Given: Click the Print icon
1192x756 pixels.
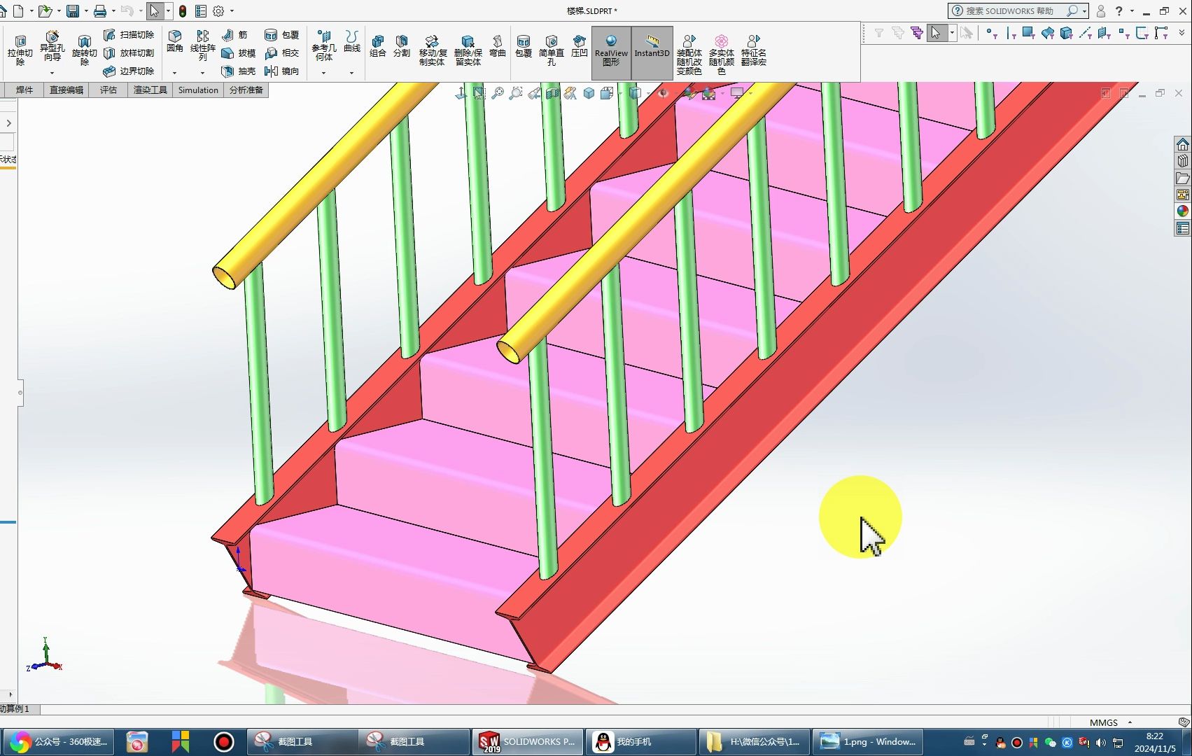Looking at the screenshot, I should click(100, 11).
